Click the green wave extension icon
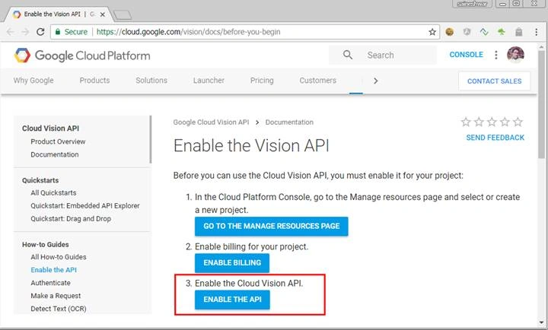The width and height of the screenshot is (548, 330). (484, 32)
